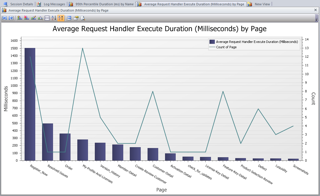Screen dimensions: 320x196
Task: Toggle the ascending sort A-Z button
Action: [x=54, y=18]
